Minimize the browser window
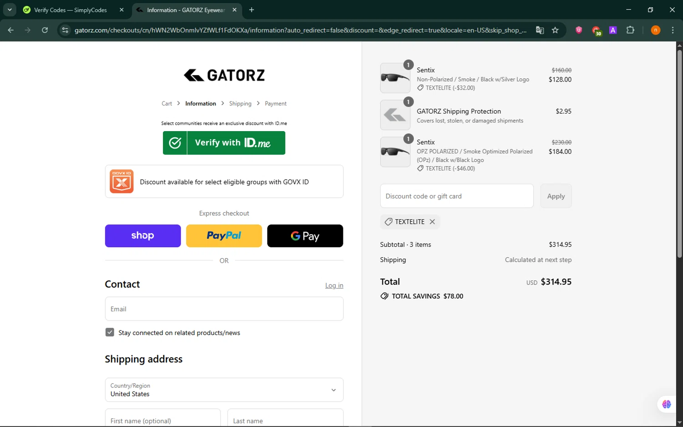Screen dimensions: 683x427 coord(628,10)
